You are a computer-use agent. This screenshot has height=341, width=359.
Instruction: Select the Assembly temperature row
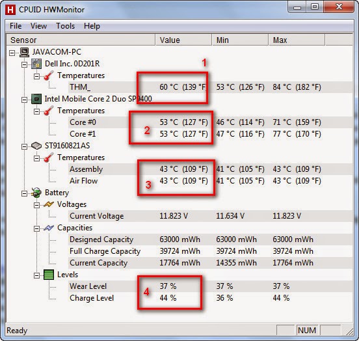tap(210, 169)
